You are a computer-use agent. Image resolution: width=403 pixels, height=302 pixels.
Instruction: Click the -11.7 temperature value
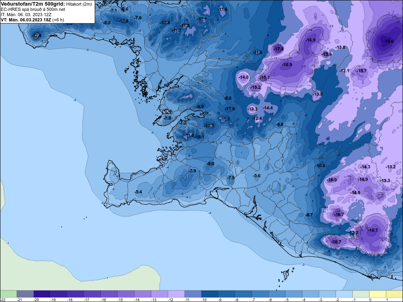(177, 31)
